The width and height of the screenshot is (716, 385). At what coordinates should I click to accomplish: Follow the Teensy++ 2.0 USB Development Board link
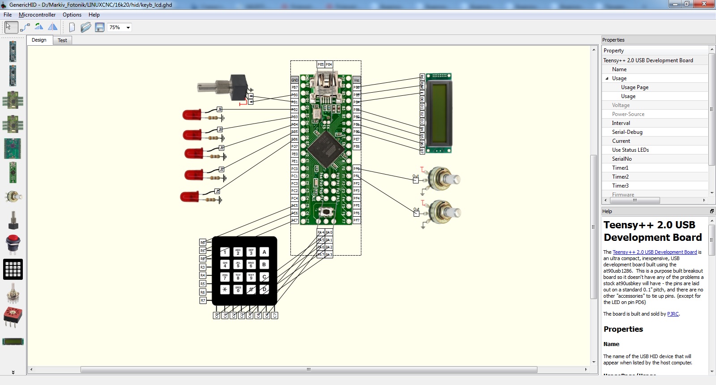click(655, 252)
